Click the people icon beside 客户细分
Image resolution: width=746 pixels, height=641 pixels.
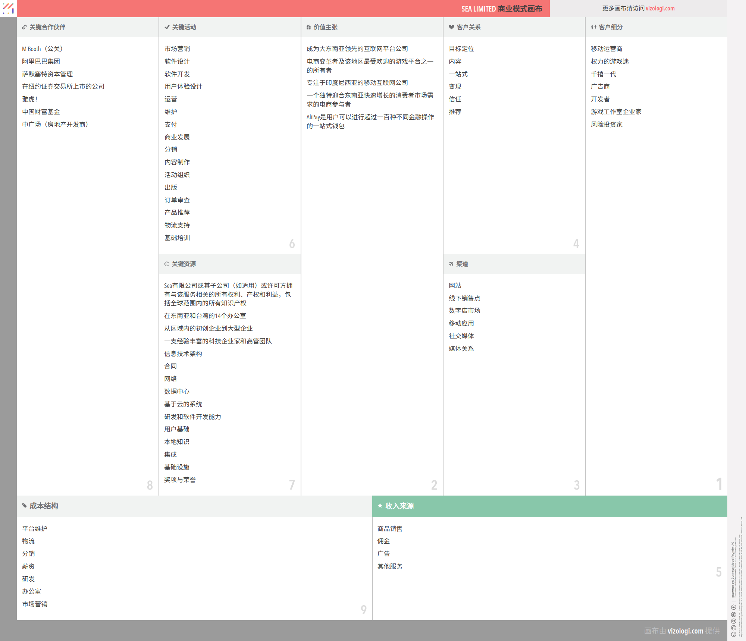pos(593,27)
